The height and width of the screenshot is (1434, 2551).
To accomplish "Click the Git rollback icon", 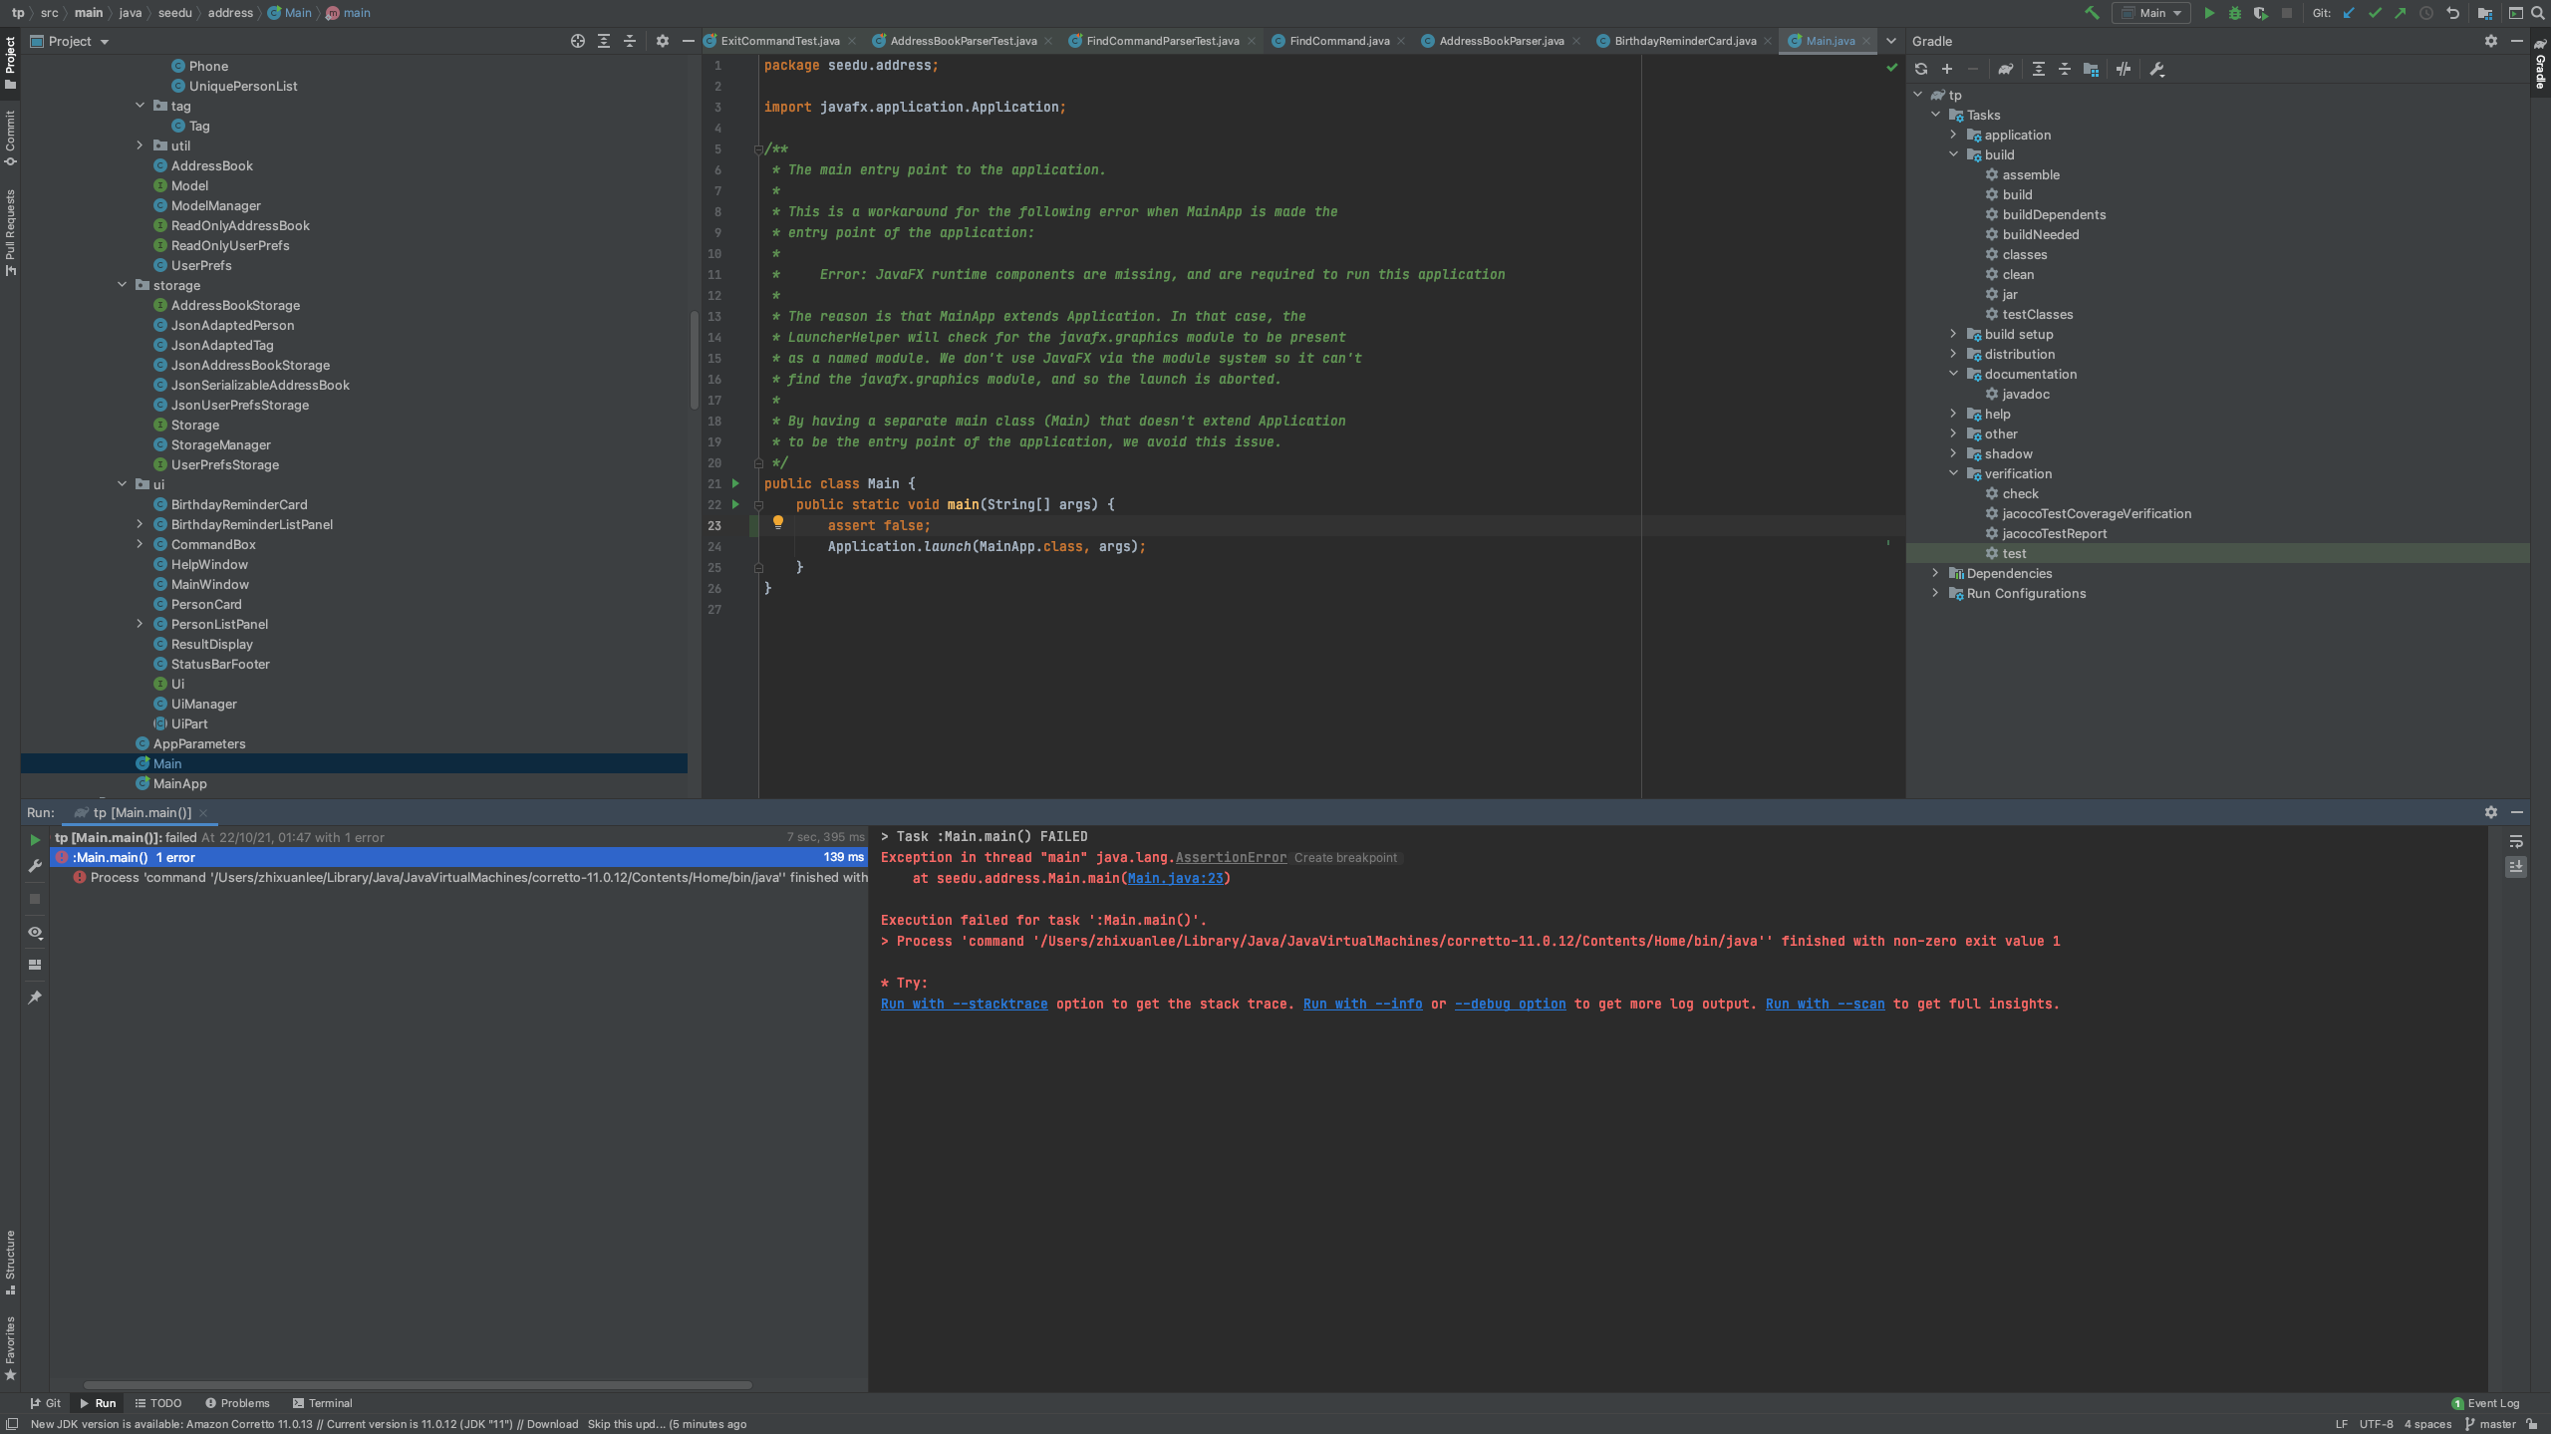I will pos(2452,13).
